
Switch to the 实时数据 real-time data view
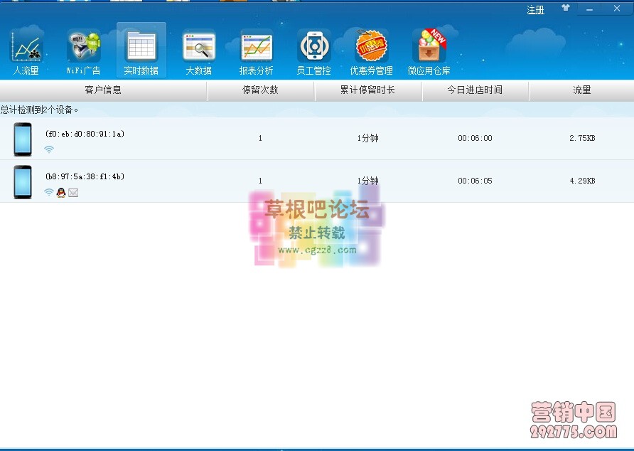(x=140, y=50)
